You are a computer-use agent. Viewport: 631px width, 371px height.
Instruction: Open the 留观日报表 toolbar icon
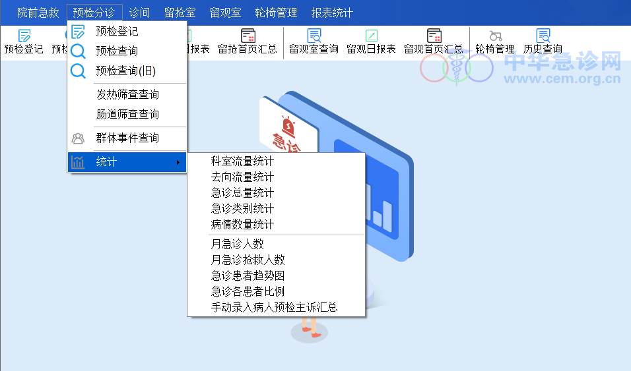(x=371, y=41)
